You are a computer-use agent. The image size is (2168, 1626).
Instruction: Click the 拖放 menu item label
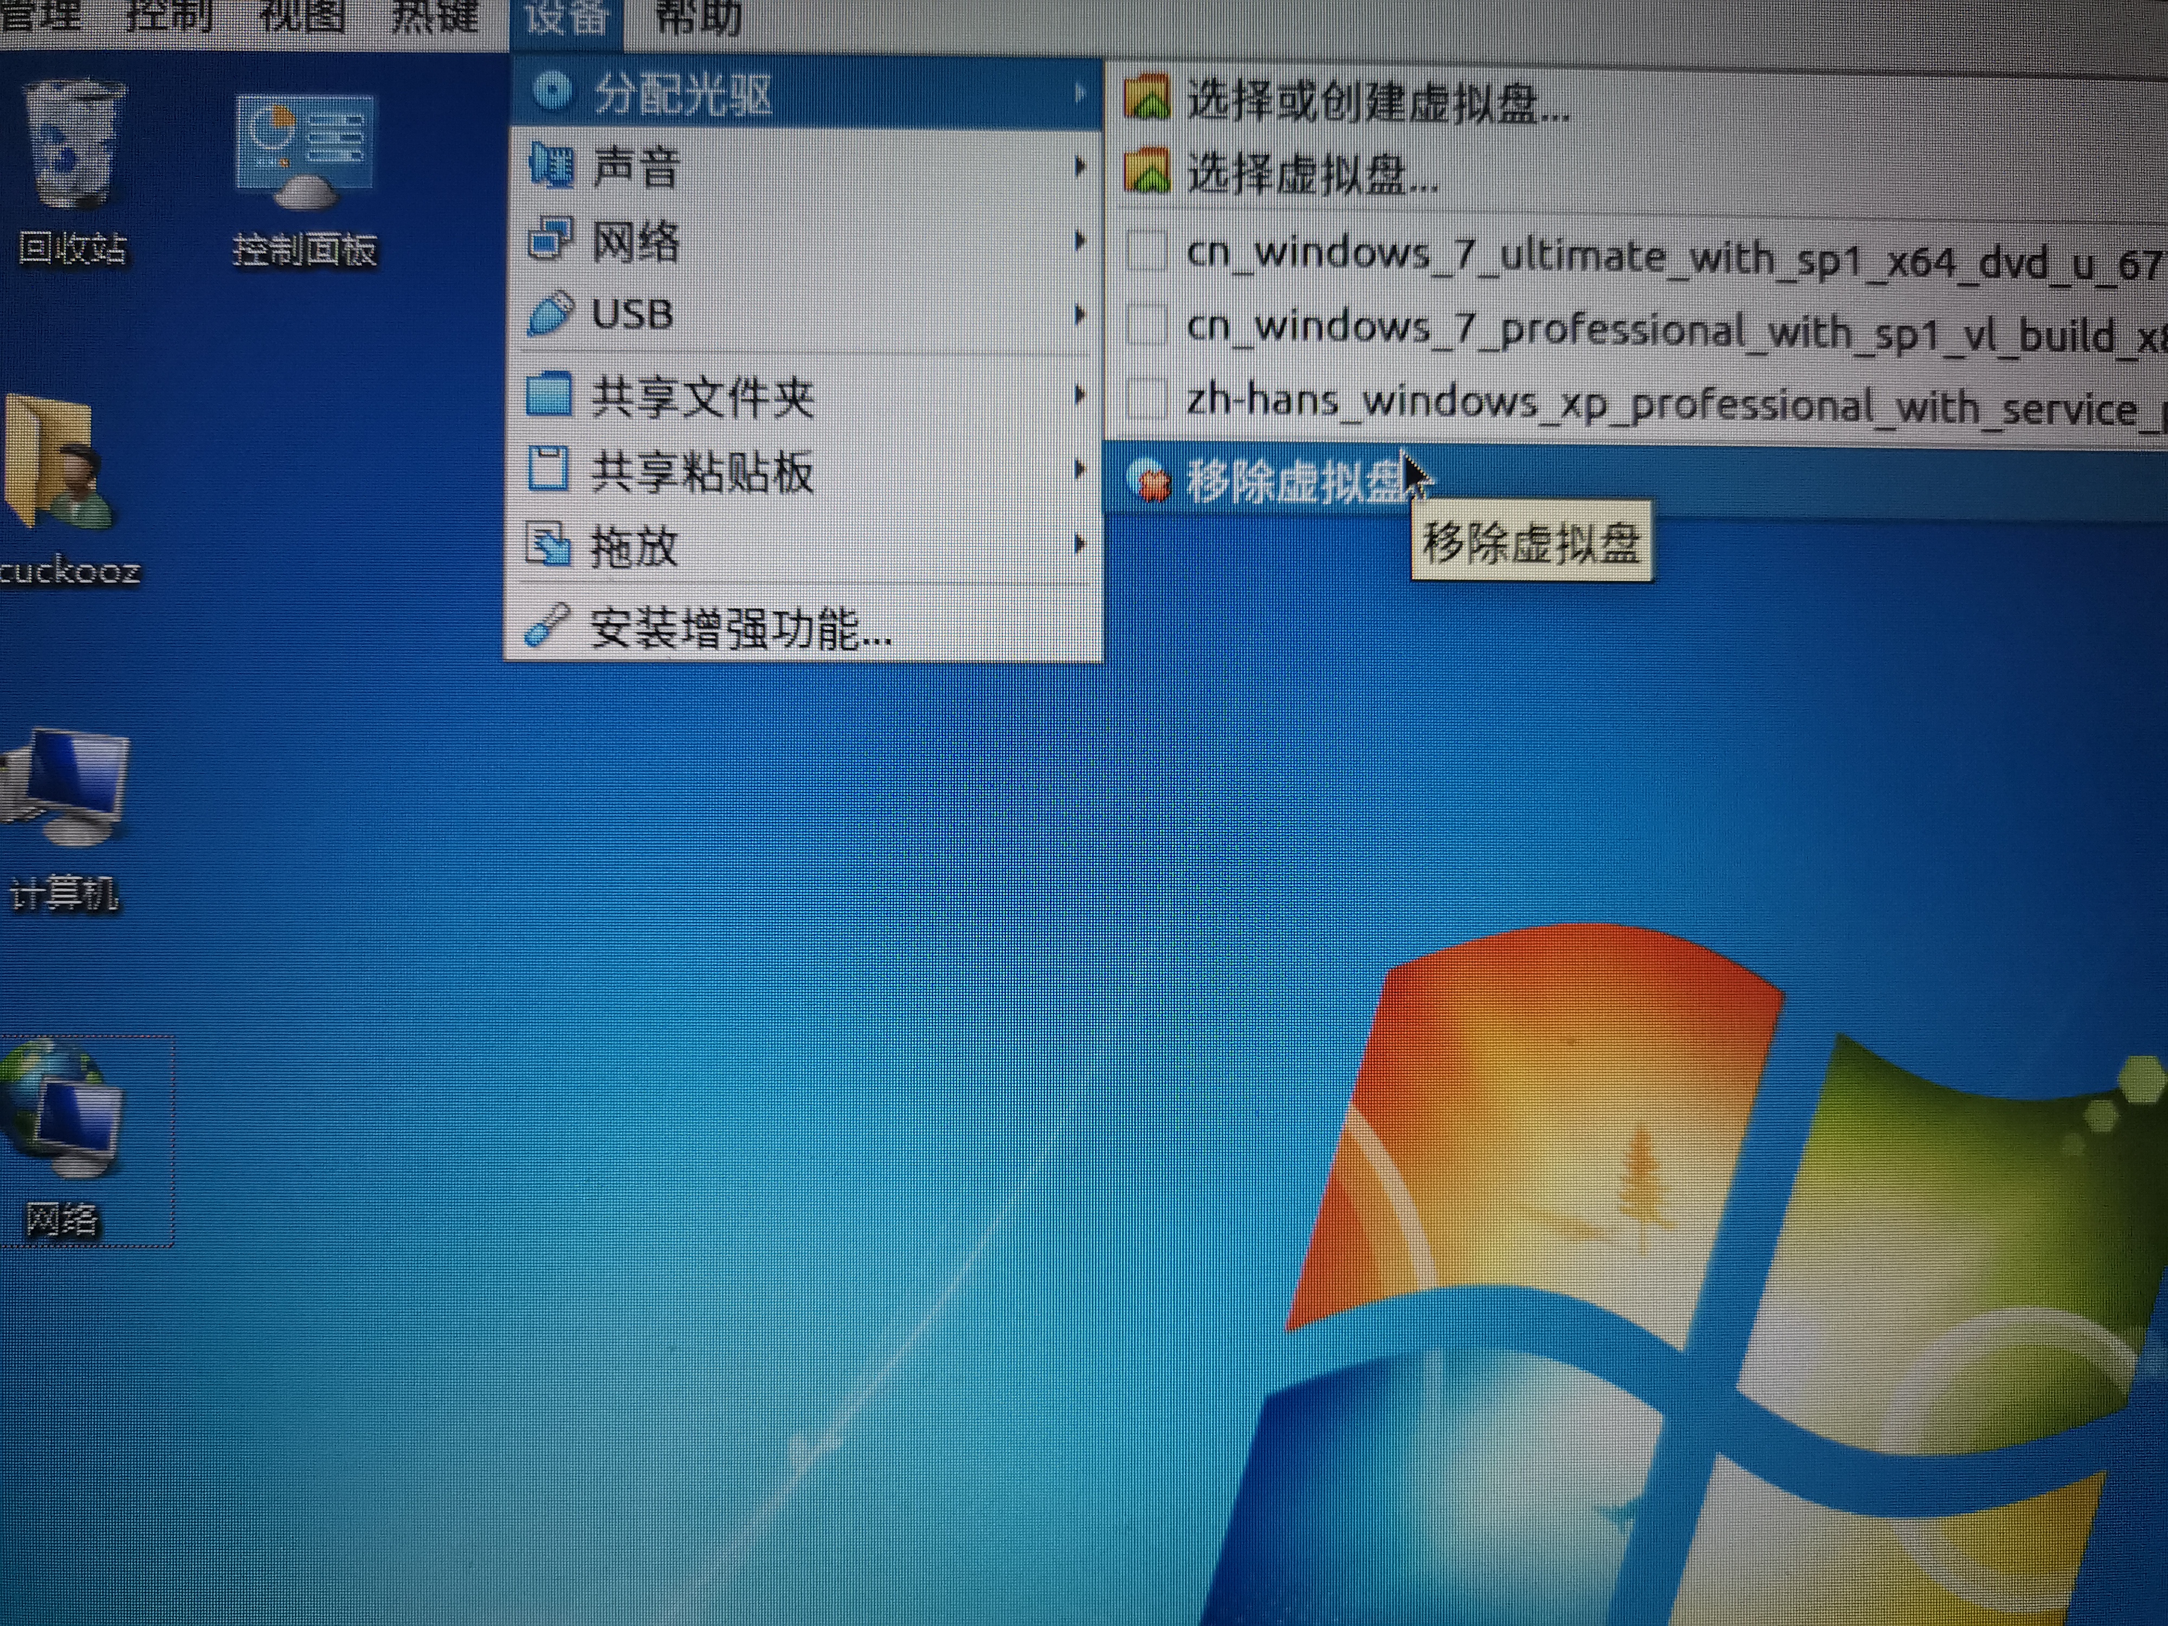point(633,546)
